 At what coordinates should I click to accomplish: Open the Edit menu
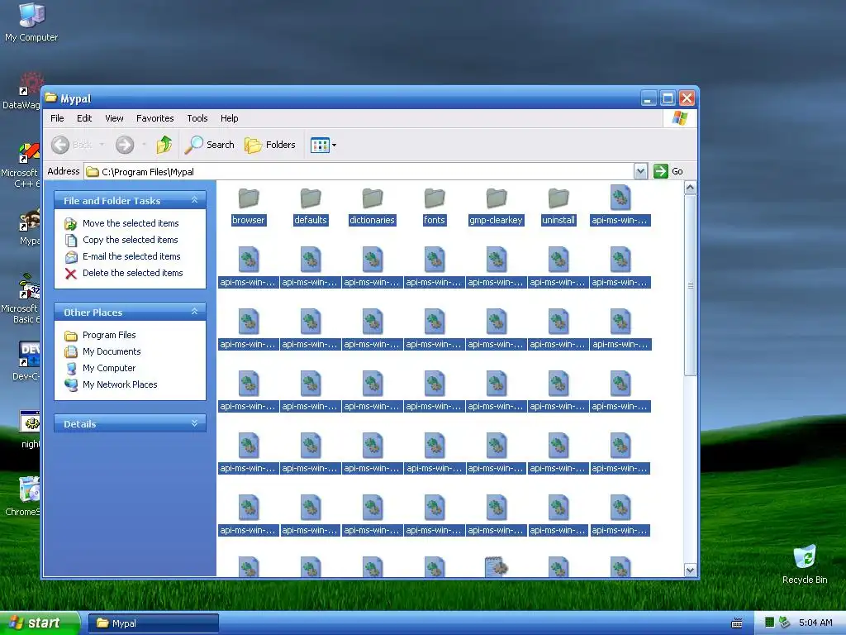pos(84,118)
